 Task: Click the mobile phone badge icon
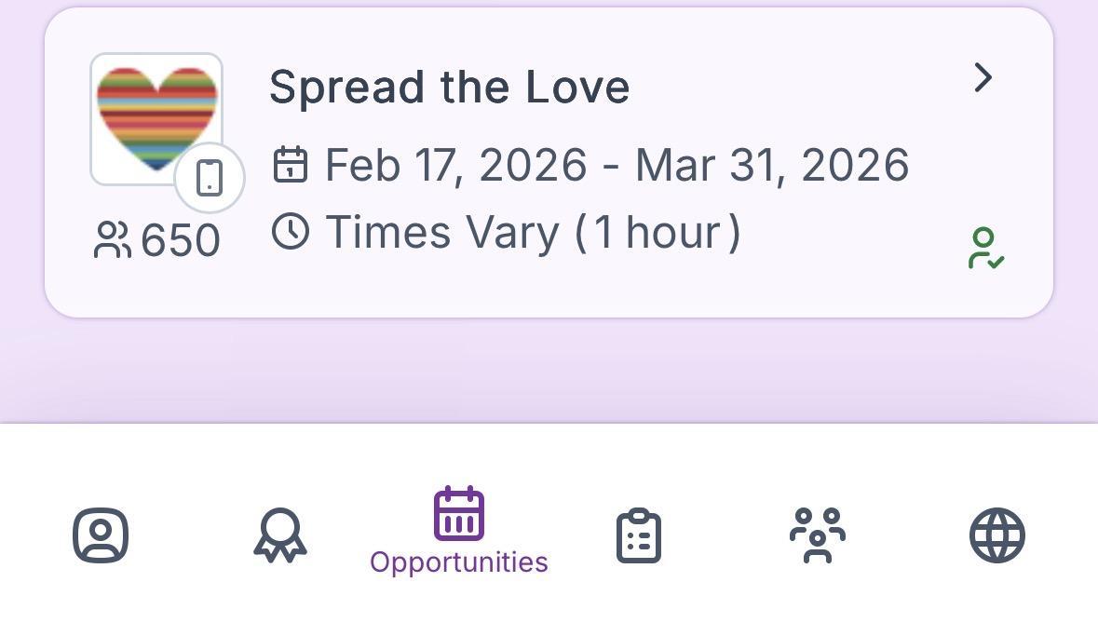point(210,178)
